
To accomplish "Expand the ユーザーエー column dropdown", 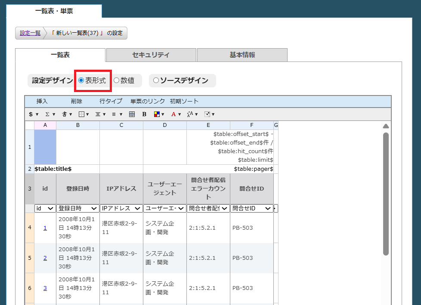I will pyautogui.click(x=164, y=209).
